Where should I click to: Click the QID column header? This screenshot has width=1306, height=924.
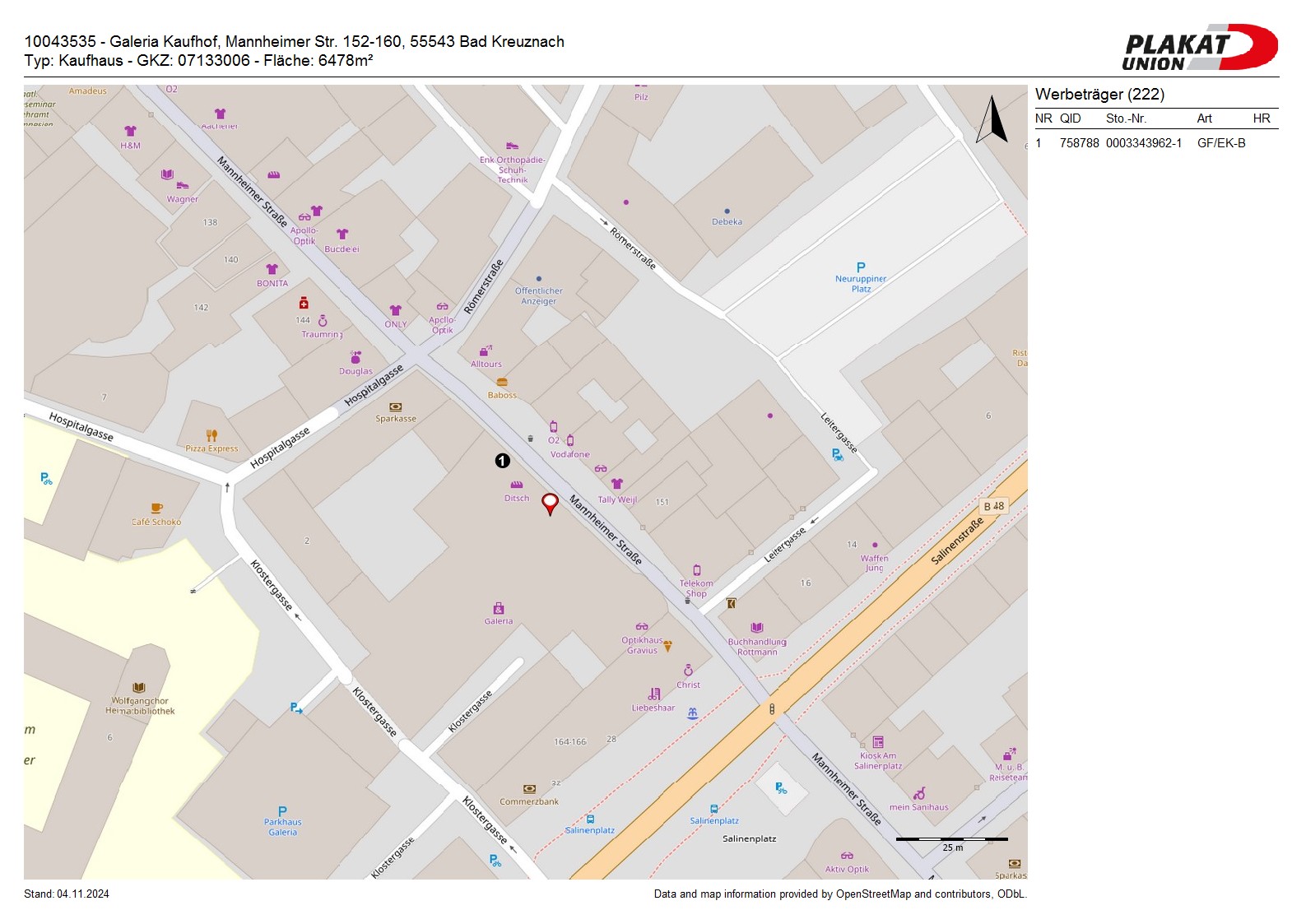point(1070,118)
